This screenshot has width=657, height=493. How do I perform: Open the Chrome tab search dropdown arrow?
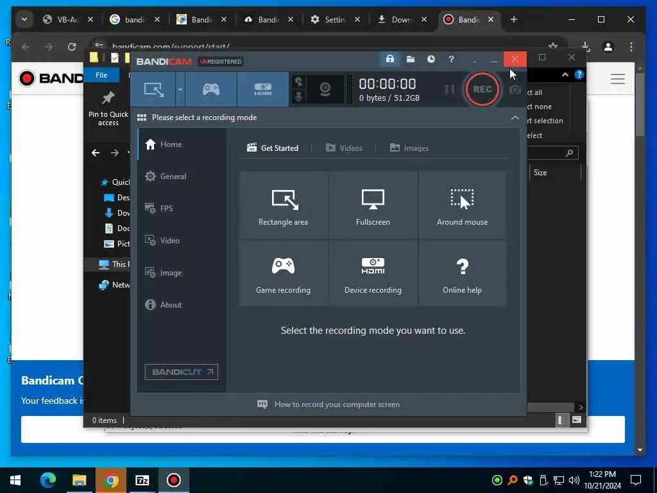pyautogui.click(x=24, y=19)
